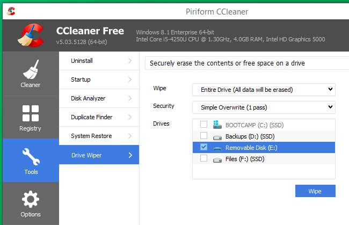Click the Tools label in sidebar

point(31,172)
